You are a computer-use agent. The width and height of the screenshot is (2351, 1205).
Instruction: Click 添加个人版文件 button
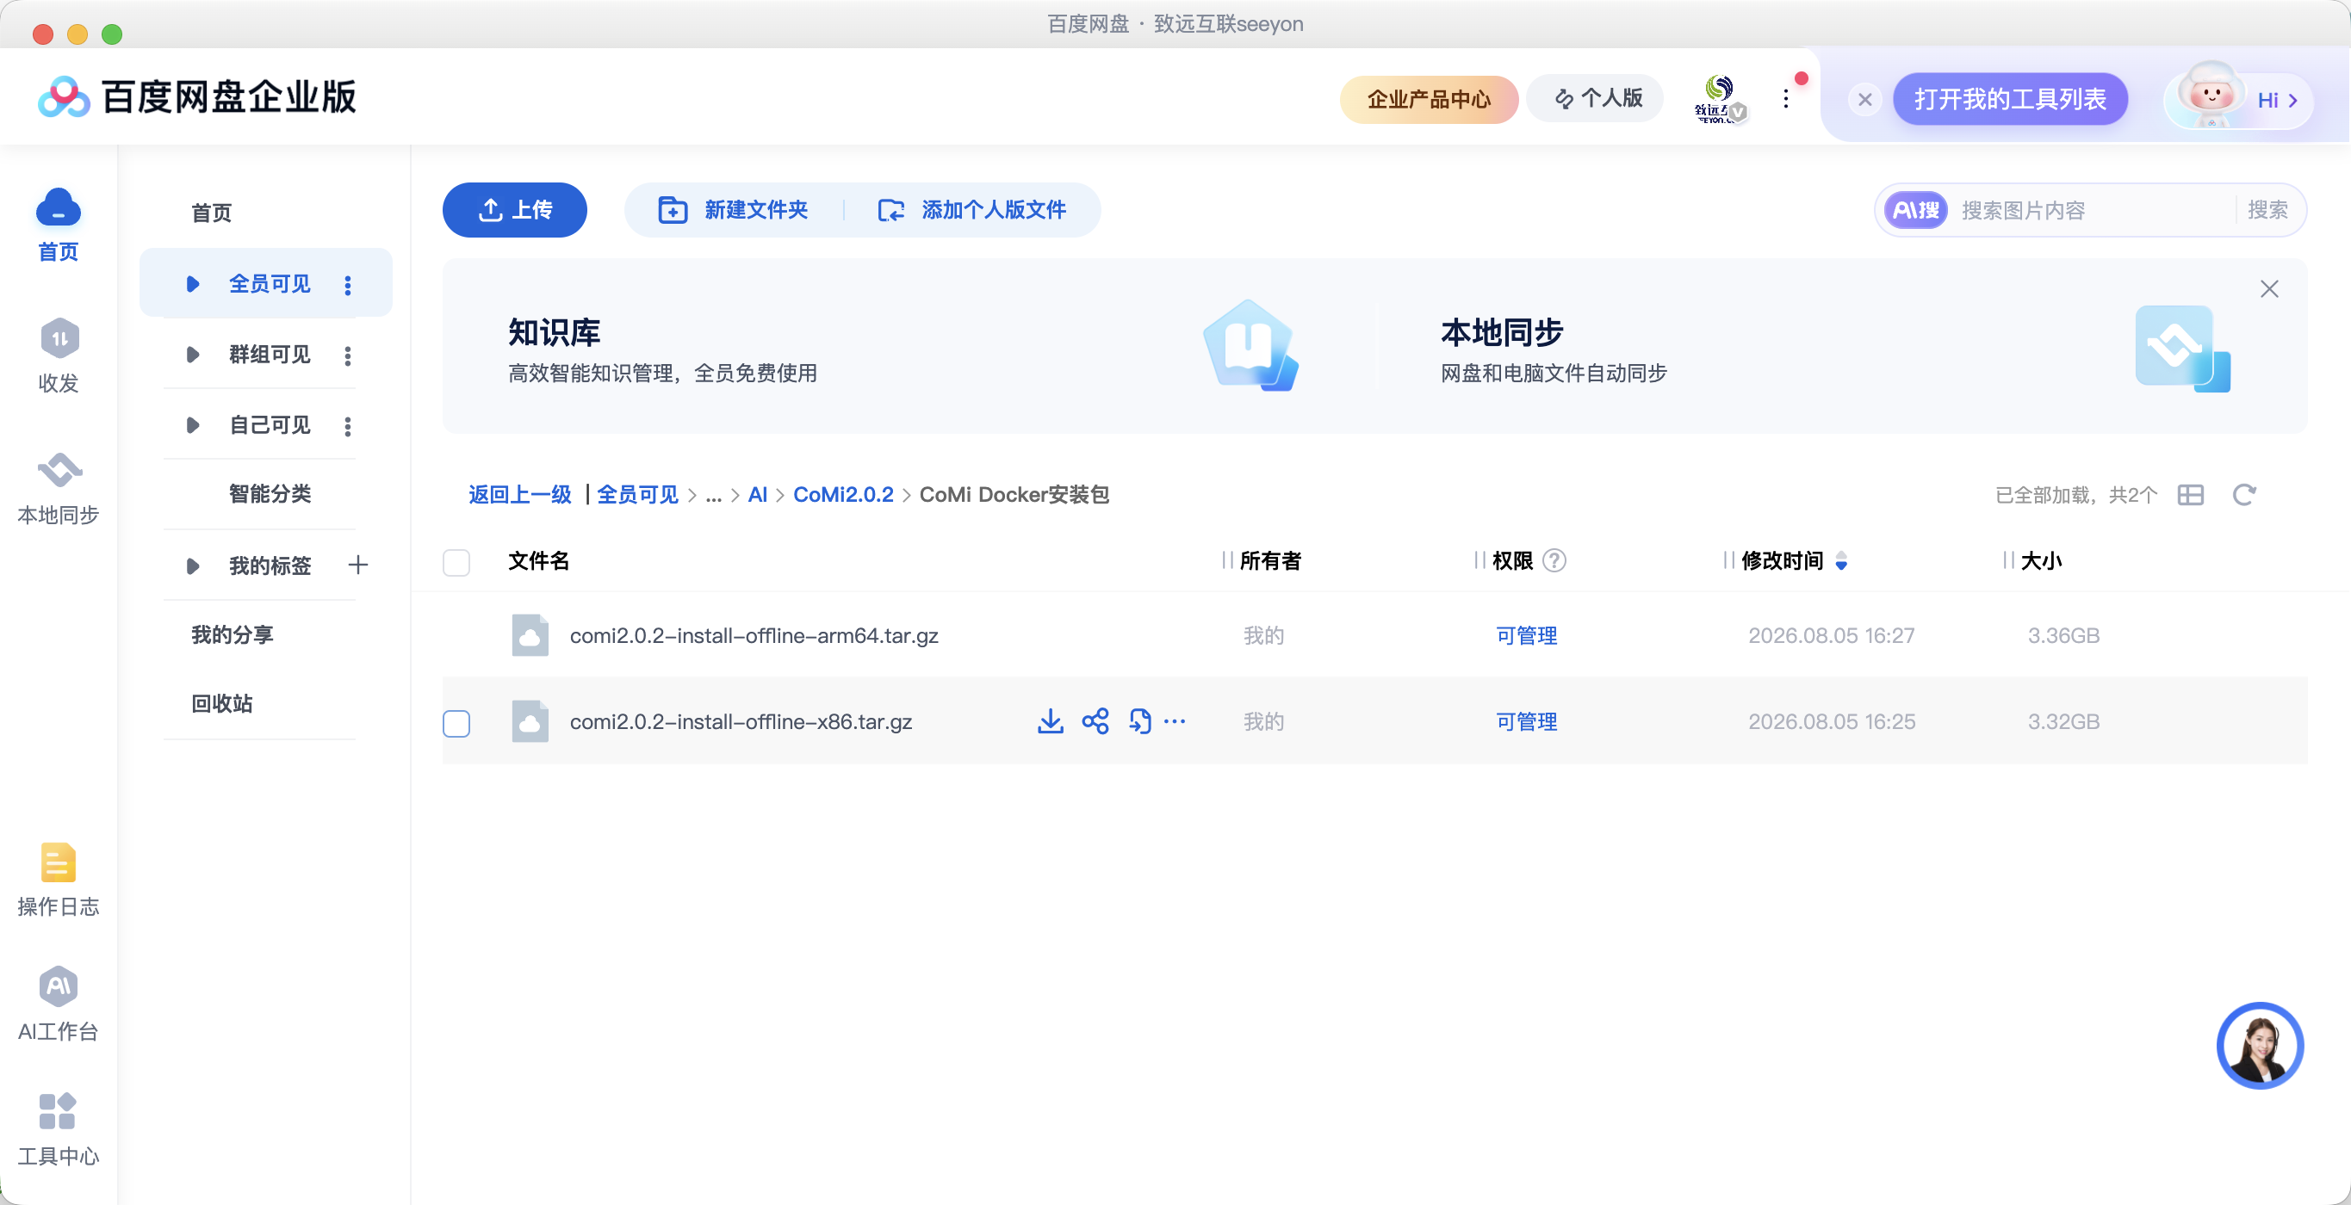point(971,210)
